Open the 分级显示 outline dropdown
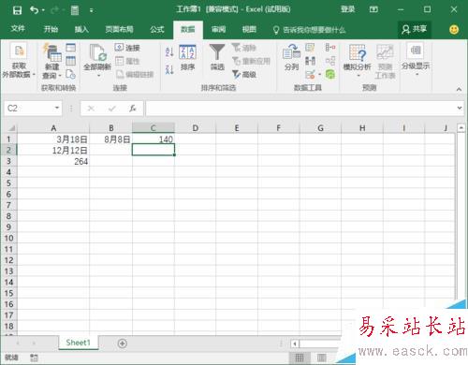468x365 pixels. 416,59
